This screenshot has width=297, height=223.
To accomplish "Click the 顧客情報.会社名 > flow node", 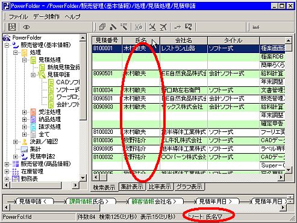I will 156,201.
